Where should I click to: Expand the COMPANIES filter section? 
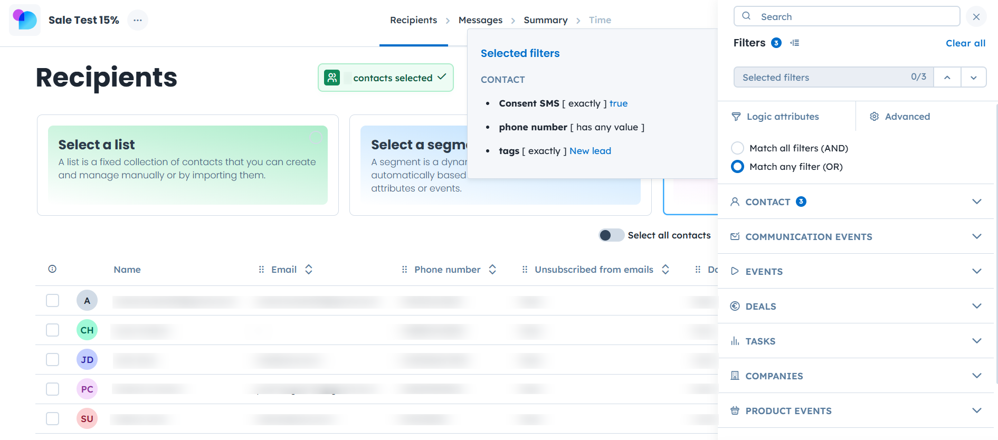point(977,376)
